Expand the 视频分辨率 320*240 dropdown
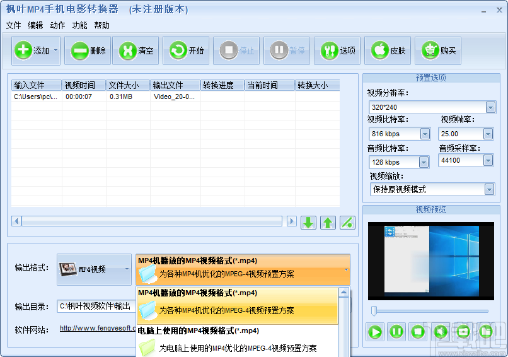 [488, 107]
